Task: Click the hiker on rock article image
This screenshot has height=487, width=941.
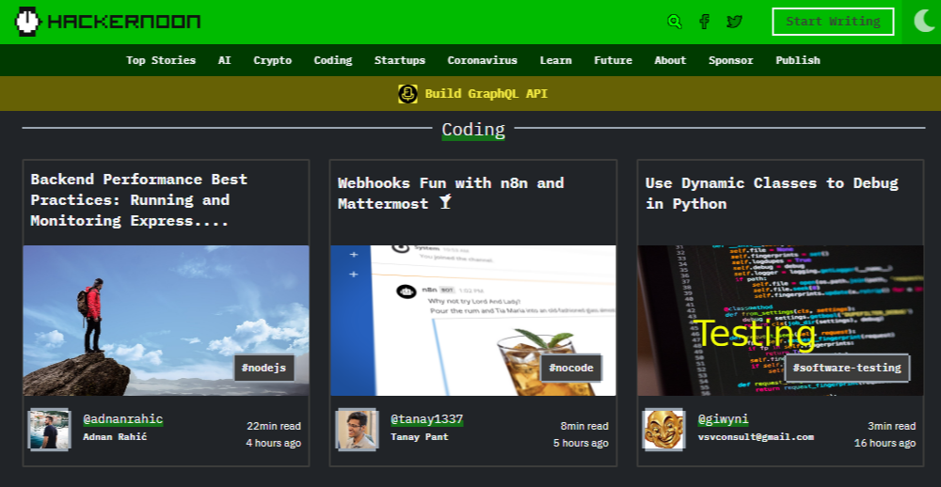Action: (167, 321)
